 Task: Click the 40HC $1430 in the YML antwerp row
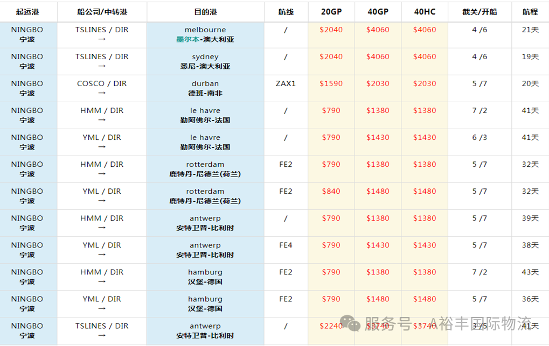click(x=425, y=245)
